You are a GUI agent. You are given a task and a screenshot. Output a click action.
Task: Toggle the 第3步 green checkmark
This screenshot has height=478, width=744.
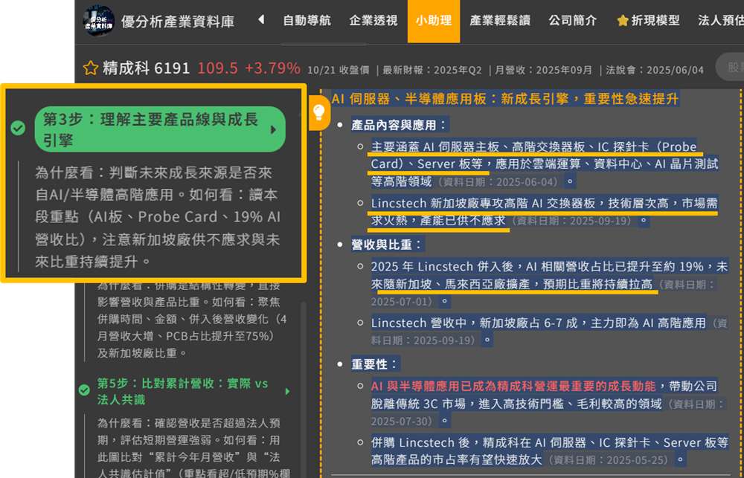coord(19,129)
